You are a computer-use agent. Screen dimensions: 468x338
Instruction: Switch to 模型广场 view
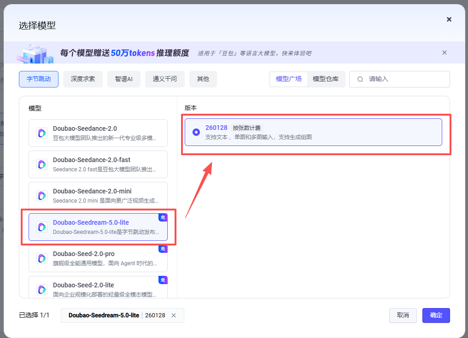click(289, 79)
